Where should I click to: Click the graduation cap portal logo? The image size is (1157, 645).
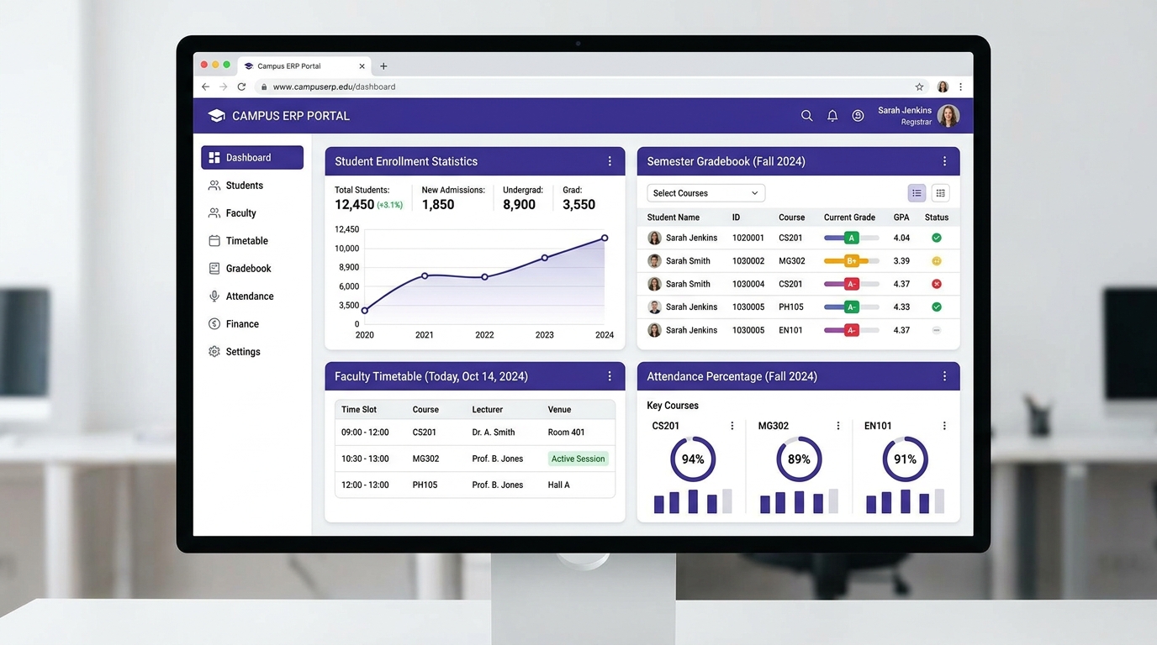tap(217, 116)
